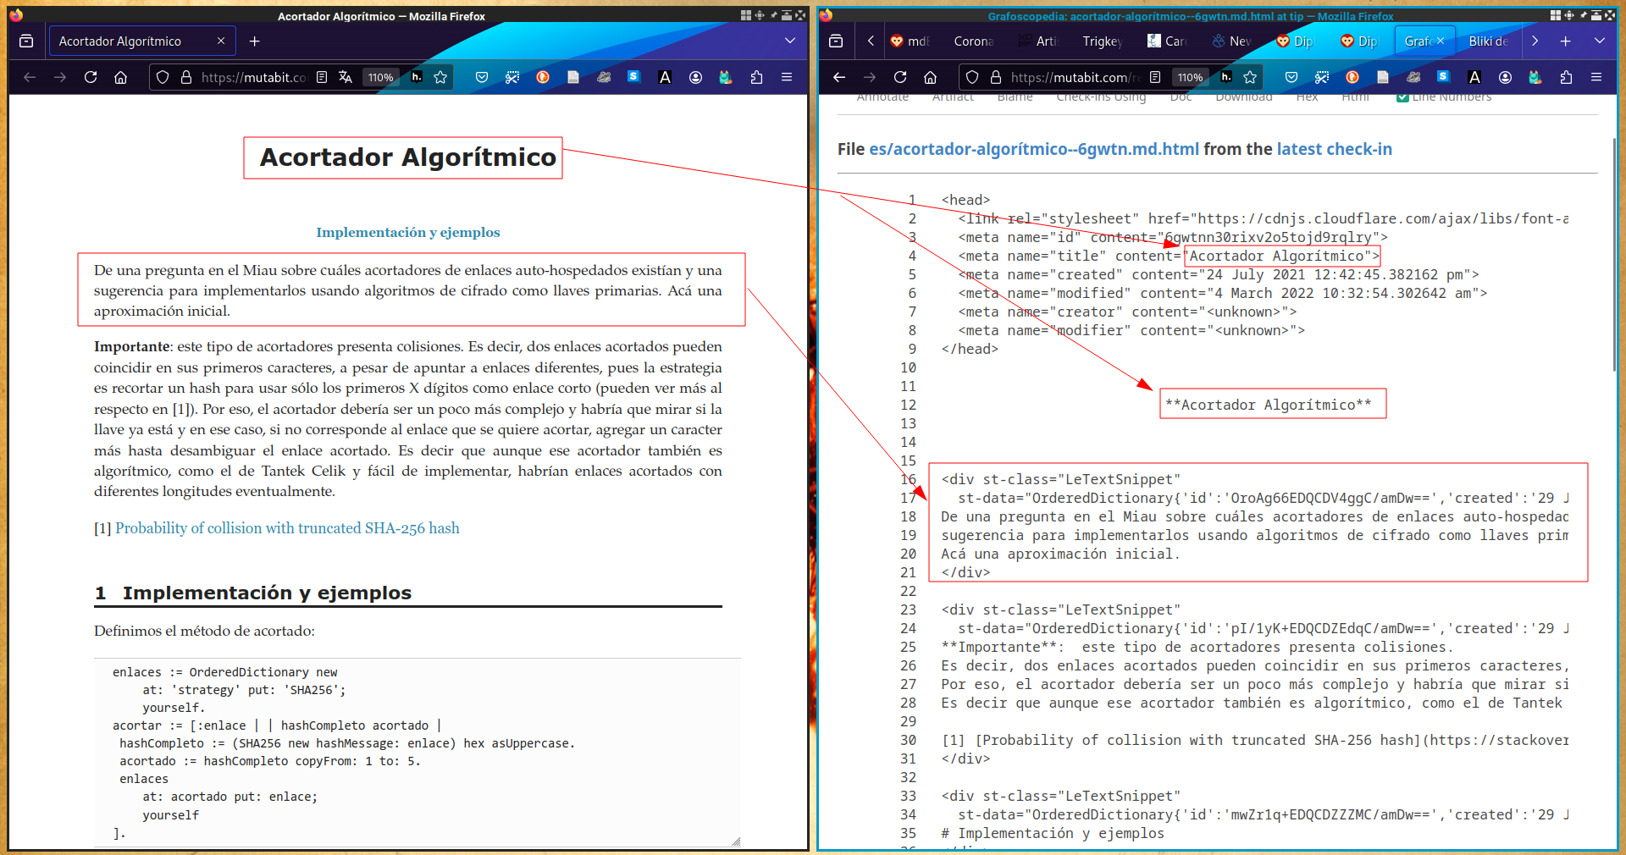Bookmark the Grafoscopedia page with the star
The width and height of the screenshot is (1626, 855).
pos(1250,77)
